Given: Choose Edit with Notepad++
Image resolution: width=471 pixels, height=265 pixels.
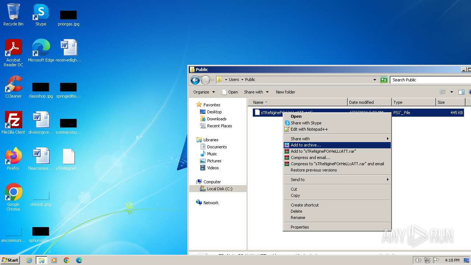Looking at the screenshot, I should coord(337,129).
